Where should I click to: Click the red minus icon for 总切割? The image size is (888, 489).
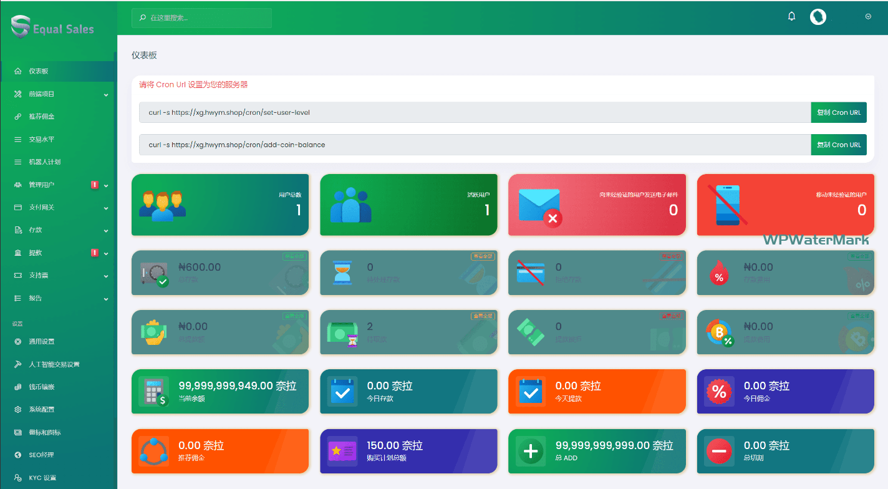719,451
